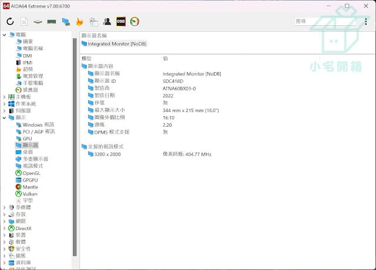Click the blue monitor diagnostics toolbar icon
Image resolution: width=376 pixels, height=270 pixels.
click(66, 22)
